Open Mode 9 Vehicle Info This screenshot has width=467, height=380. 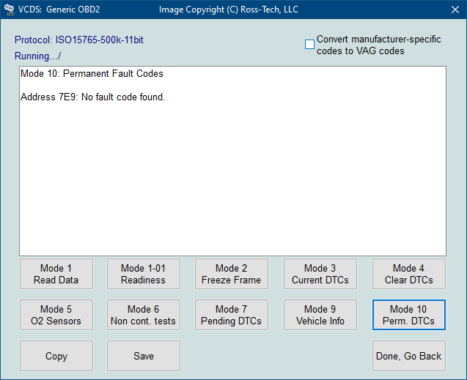(x=320, y=315)
